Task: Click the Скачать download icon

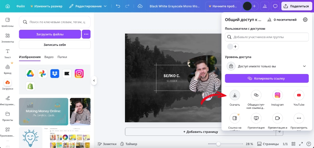Action: click(x=235, y=95)
